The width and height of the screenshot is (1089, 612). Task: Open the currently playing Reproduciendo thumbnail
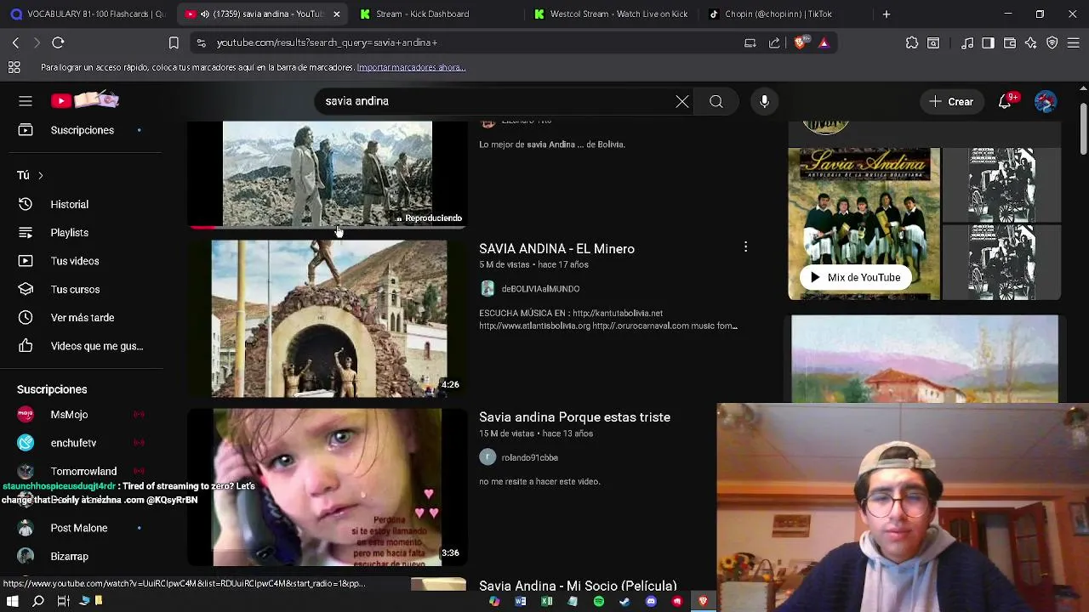click(328, 174)
